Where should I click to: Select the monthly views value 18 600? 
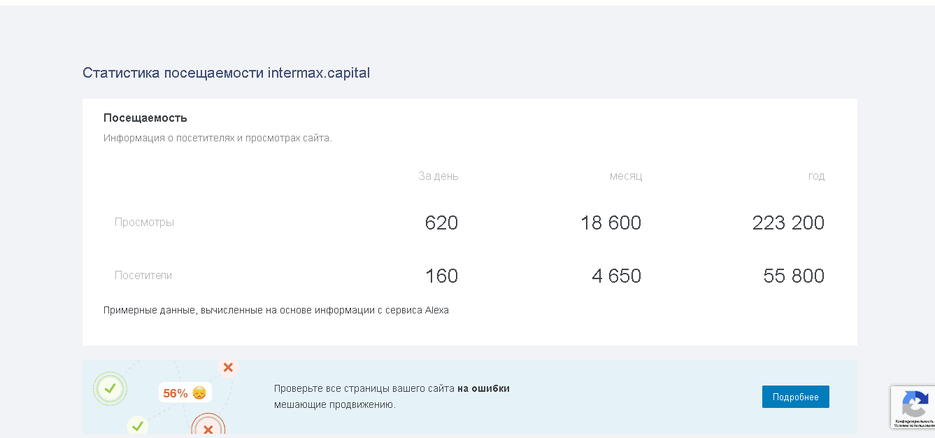coord(611,223)
